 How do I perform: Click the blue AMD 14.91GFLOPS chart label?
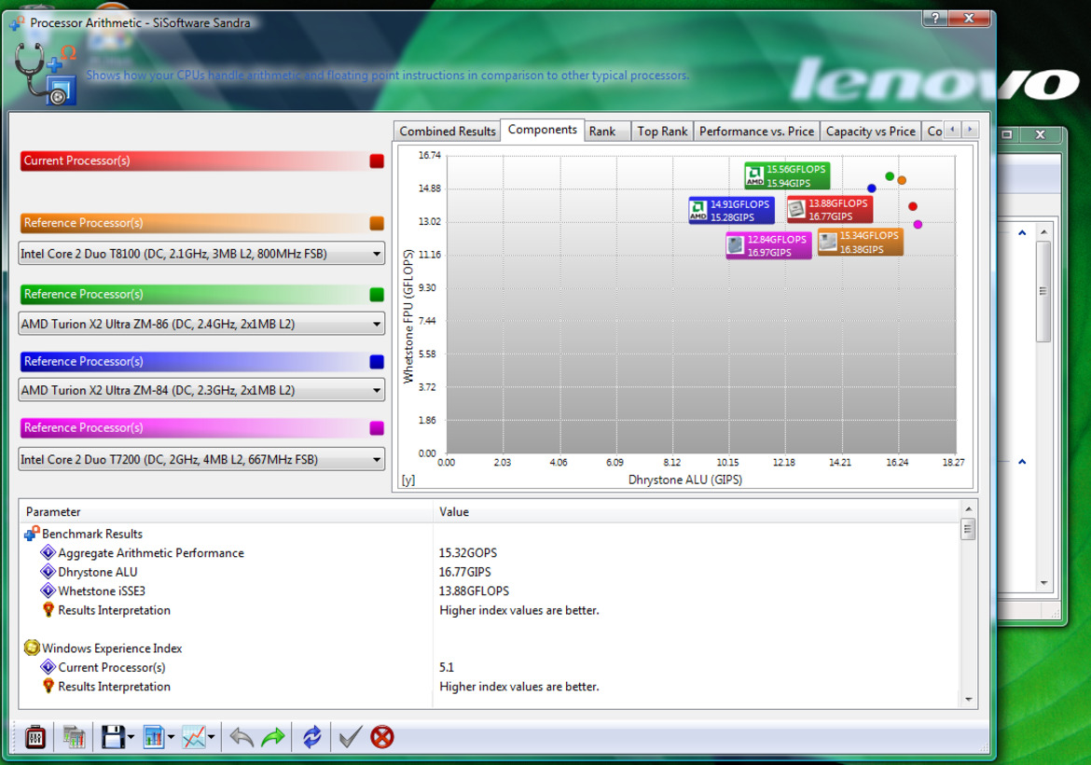(731, 210)
